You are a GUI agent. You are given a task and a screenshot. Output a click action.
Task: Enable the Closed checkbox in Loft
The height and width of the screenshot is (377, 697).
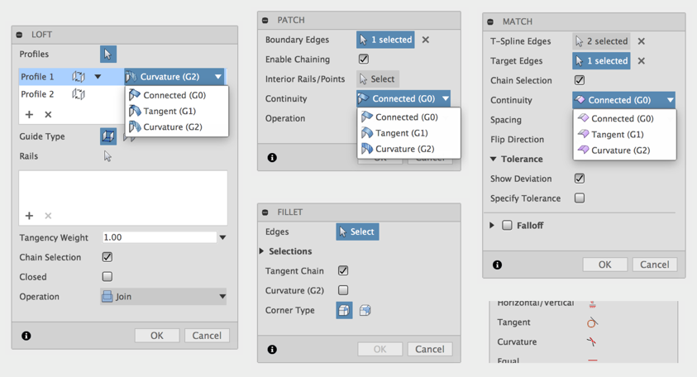107,277
